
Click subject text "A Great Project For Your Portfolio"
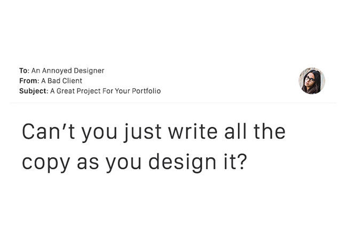point(105,91)
